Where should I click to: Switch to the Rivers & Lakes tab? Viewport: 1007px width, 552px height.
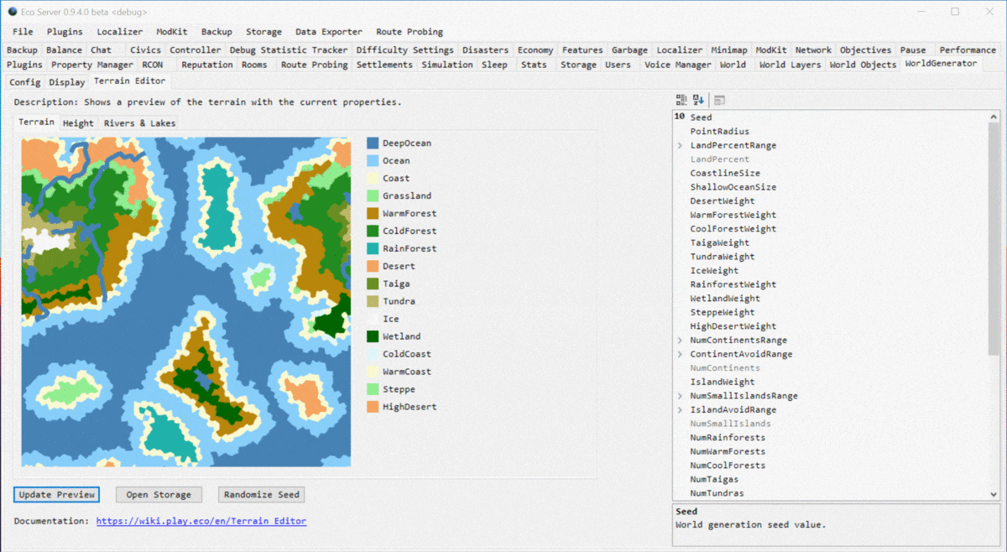139,123
